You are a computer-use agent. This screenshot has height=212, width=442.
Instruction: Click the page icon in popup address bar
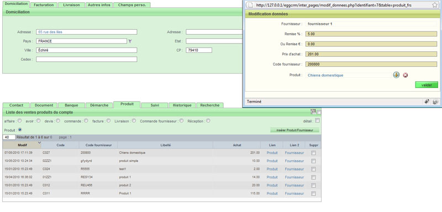(x=250, y=5)
